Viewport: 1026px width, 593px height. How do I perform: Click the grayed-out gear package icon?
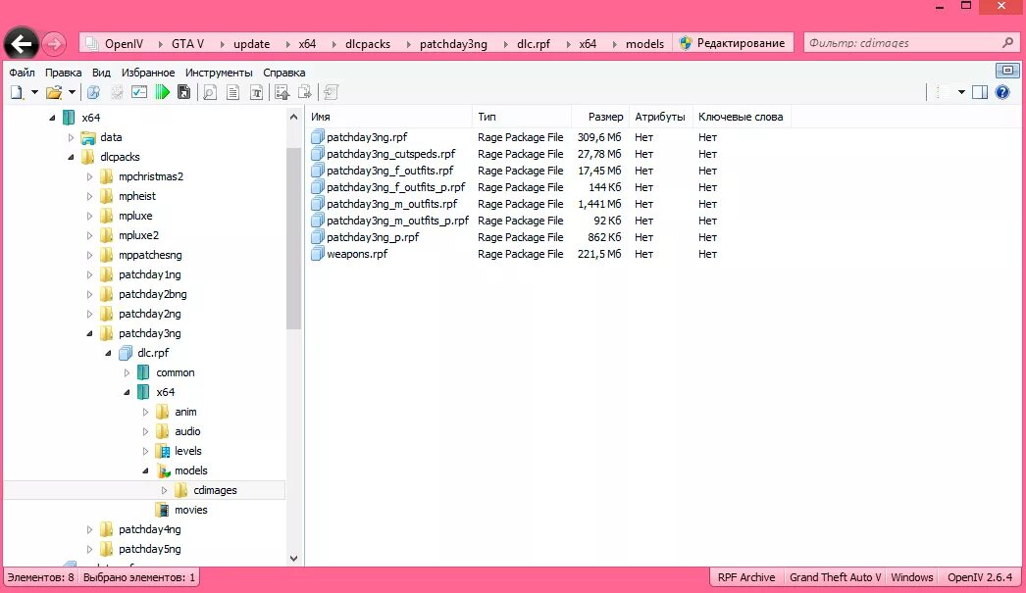[x=117, y=92]
